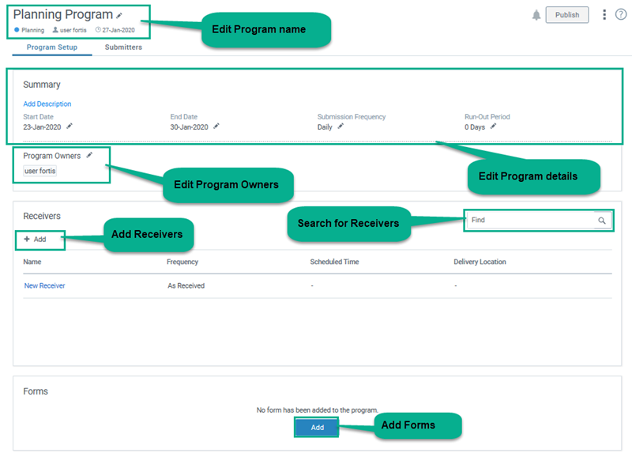This screenshot has width=632, height=457.
Task: Open the help question mark icon
Action: point(620,15)
